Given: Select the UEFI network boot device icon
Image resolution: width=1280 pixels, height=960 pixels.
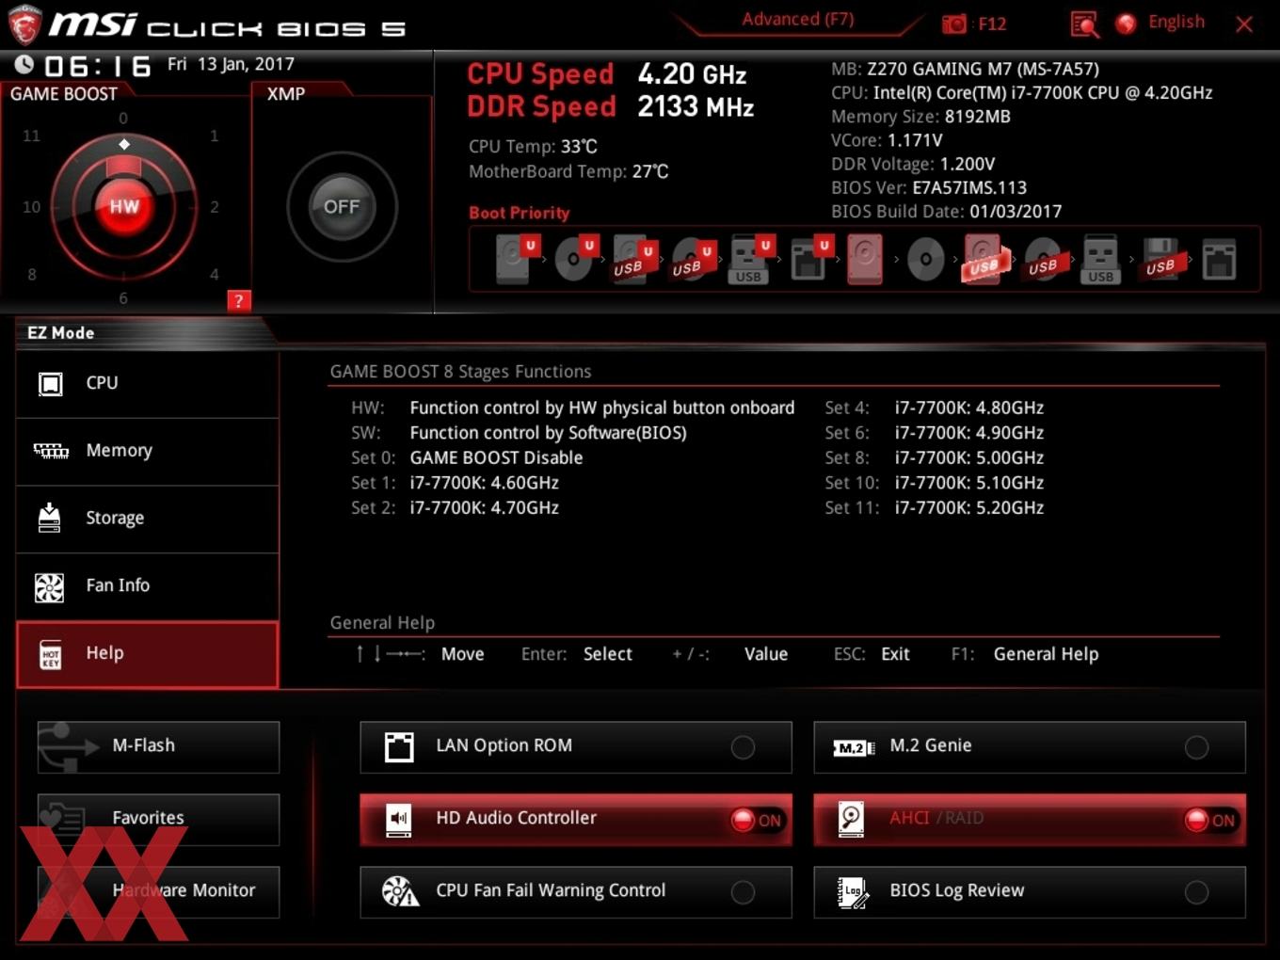Looking at the screenshot, I should [810, 259].
